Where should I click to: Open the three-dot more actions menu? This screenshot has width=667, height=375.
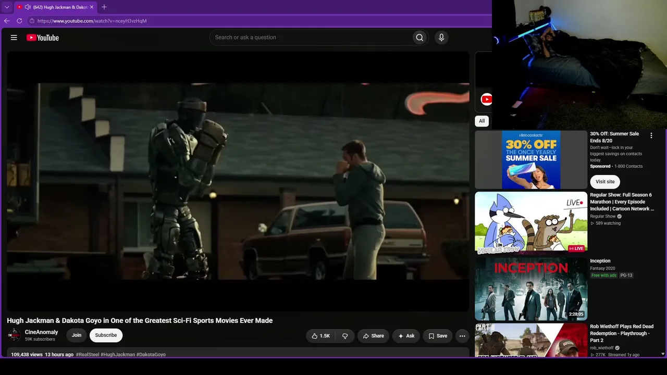click(x=462, y=336)
